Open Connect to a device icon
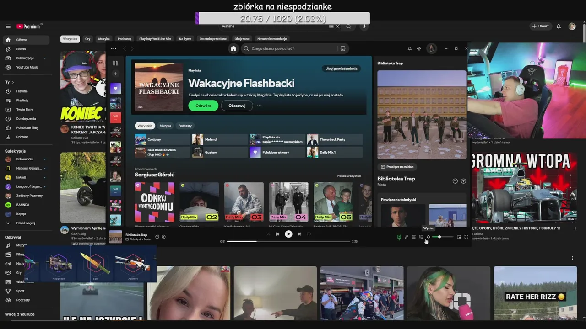 point(421,237)
